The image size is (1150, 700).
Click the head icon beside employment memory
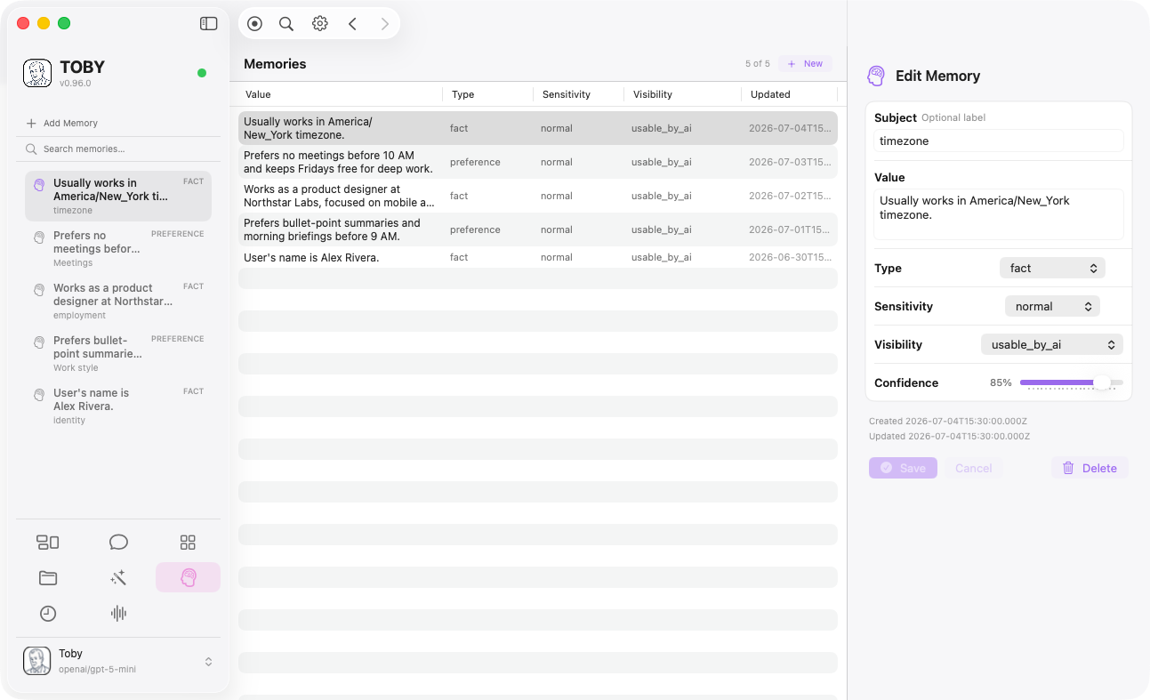click(x=39, y=290)
